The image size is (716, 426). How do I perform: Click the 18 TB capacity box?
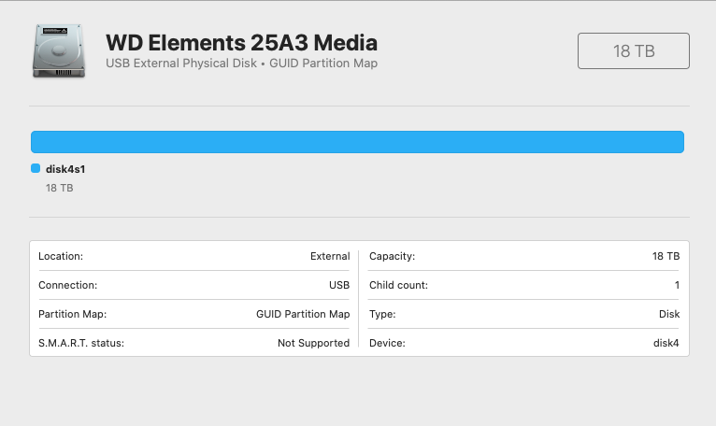tap(633, 51)
